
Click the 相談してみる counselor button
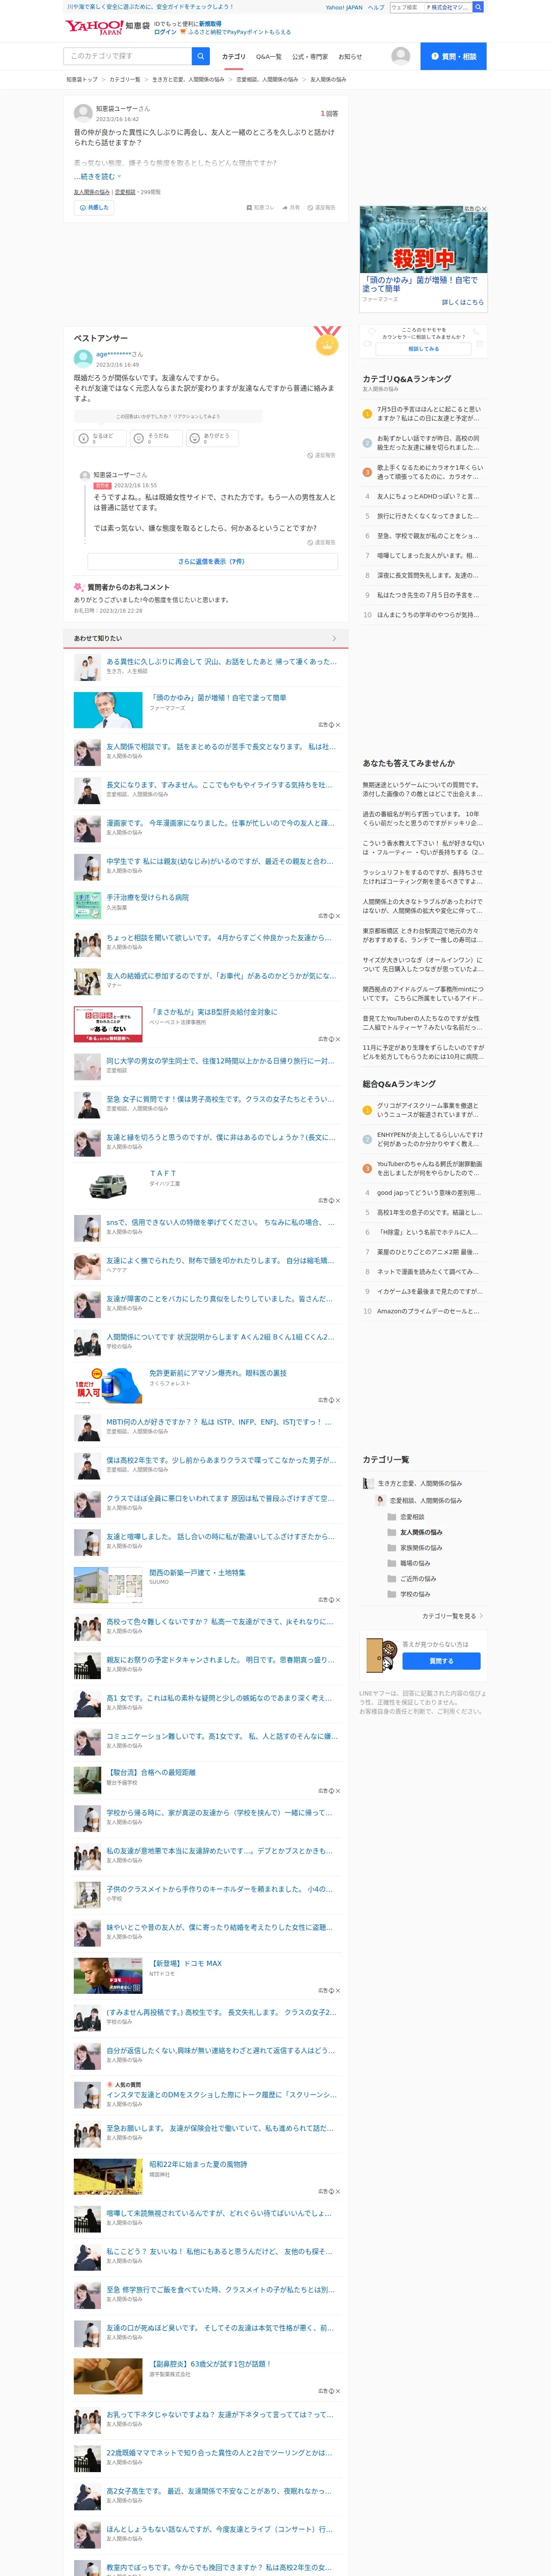coord(423,349)
